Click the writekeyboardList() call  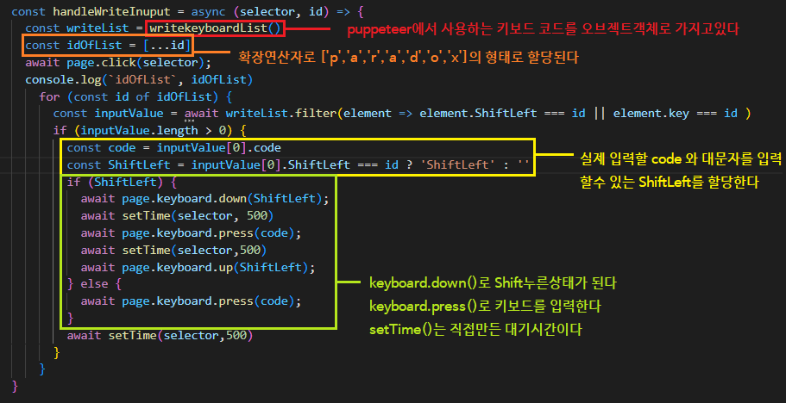(x=216, y=28)
